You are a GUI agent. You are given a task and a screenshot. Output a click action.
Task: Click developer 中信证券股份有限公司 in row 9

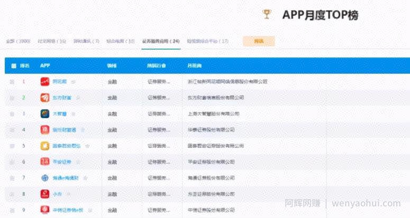click(211, 210)
